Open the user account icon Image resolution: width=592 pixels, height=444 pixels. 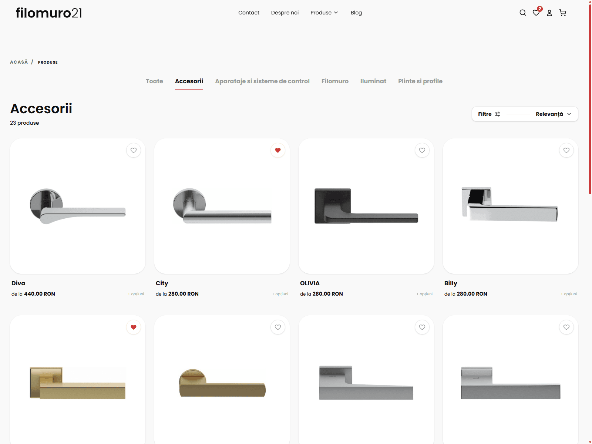549,13
